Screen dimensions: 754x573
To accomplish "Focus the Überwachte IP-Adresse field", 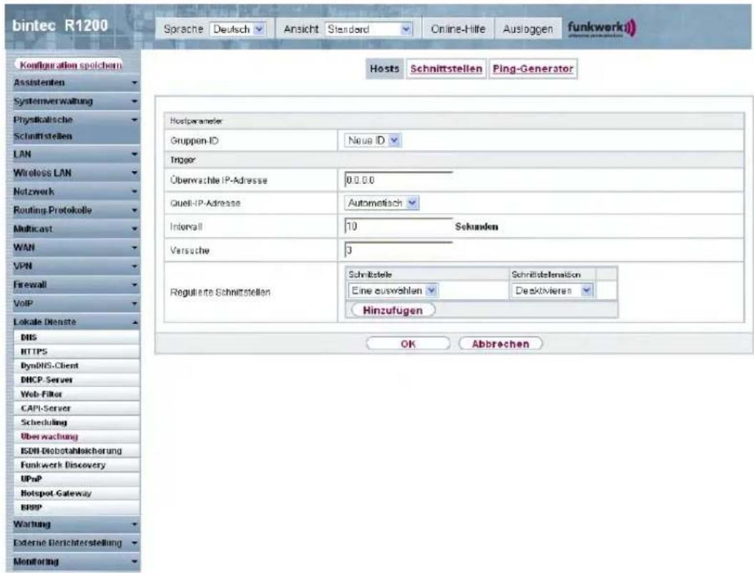I will [x=398, y=180].
